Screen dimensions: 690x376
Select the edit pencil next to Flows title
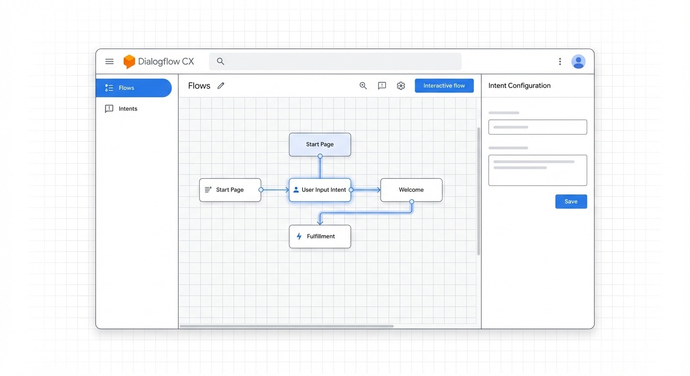tap(221, 85)
